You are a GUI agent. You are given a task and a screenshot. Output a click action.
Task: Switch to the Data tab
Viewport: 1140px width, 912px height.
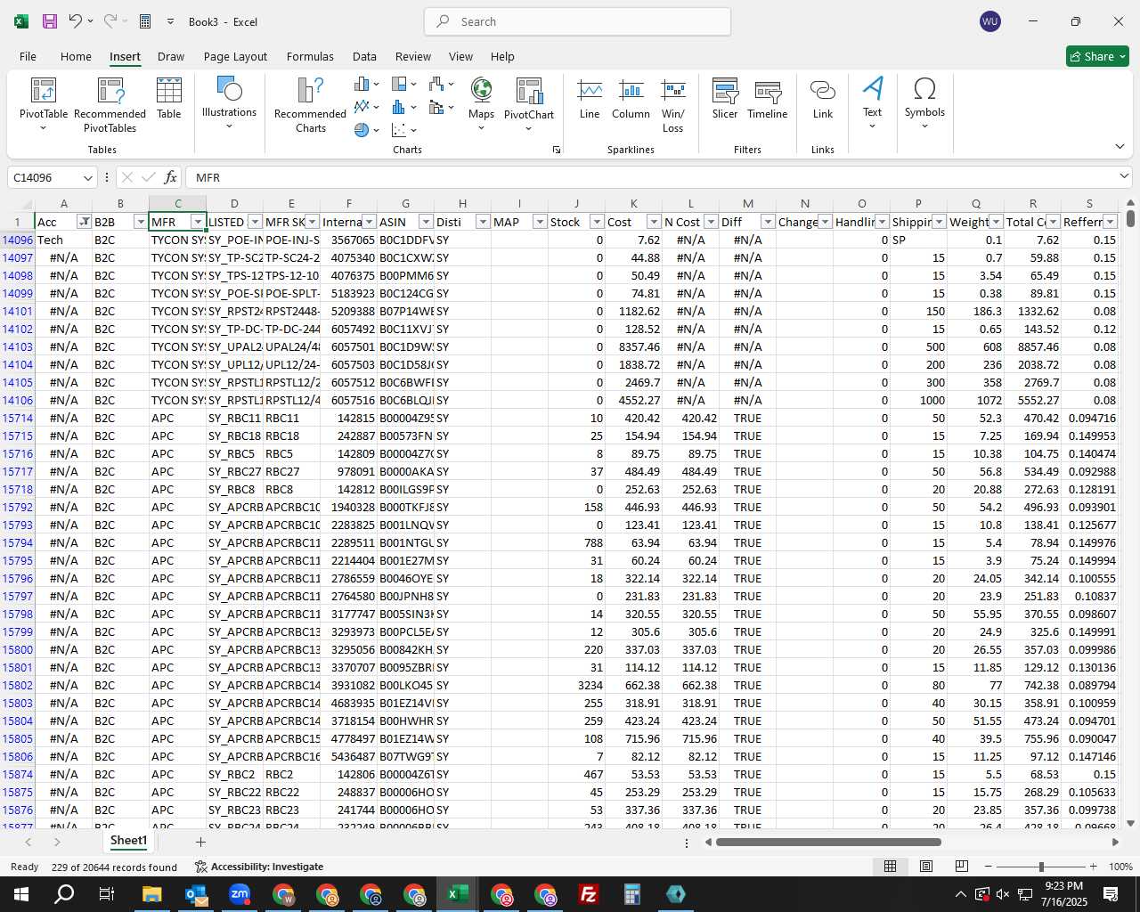[x=364, y=56]
